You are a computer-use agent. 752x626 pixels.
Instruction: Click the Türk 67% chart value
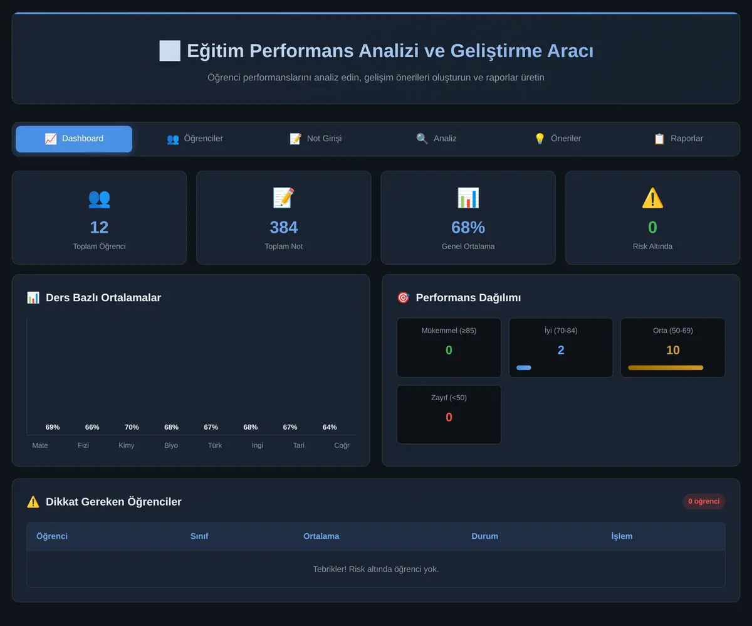211,427
